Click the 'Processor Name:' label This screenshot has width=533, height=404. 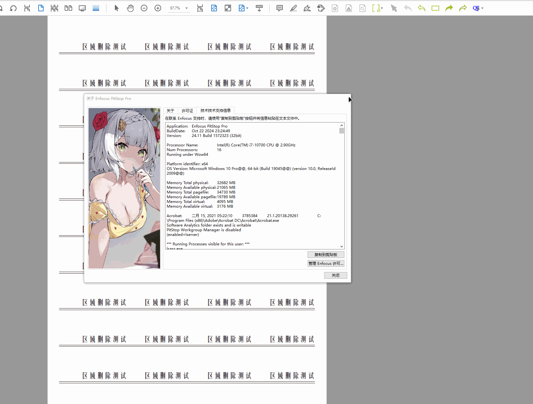[182, 145]
